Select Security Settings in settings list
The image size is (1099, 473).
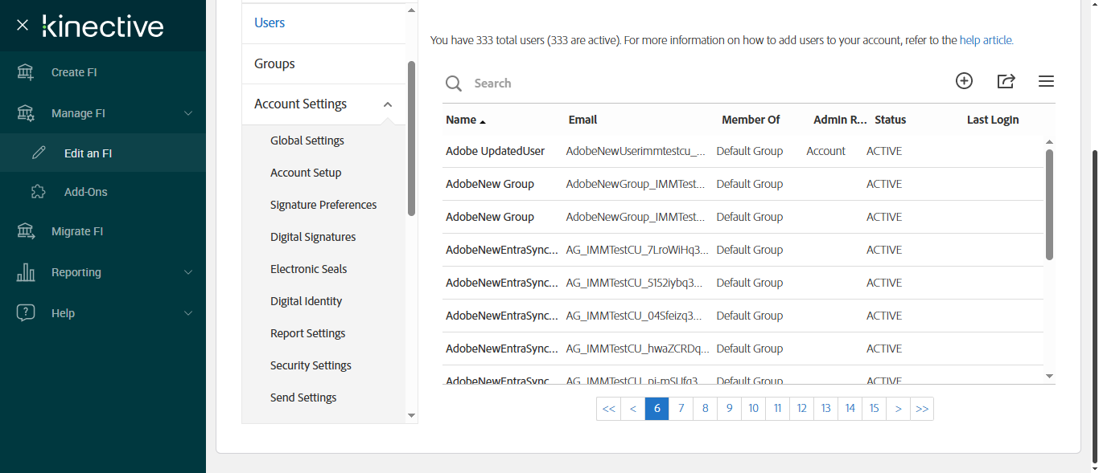tap(311, 365)
